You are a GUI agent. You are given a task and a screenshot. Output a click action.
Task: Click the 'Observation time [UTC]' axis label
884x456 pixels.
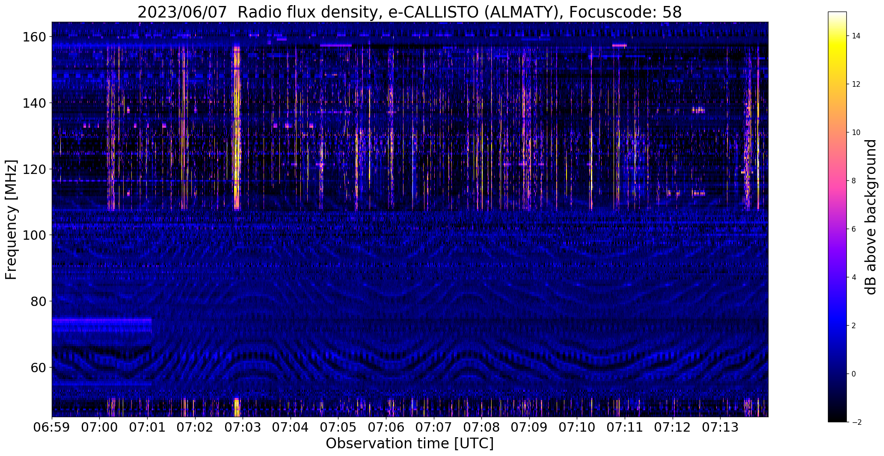(x=409, y=444)
